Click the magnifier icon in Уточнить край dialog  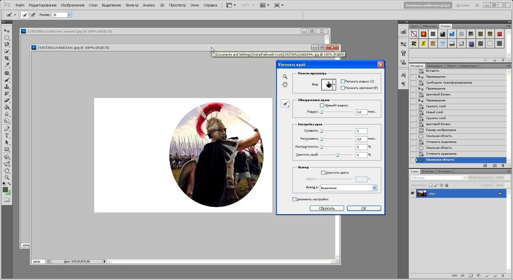(285, 77)
